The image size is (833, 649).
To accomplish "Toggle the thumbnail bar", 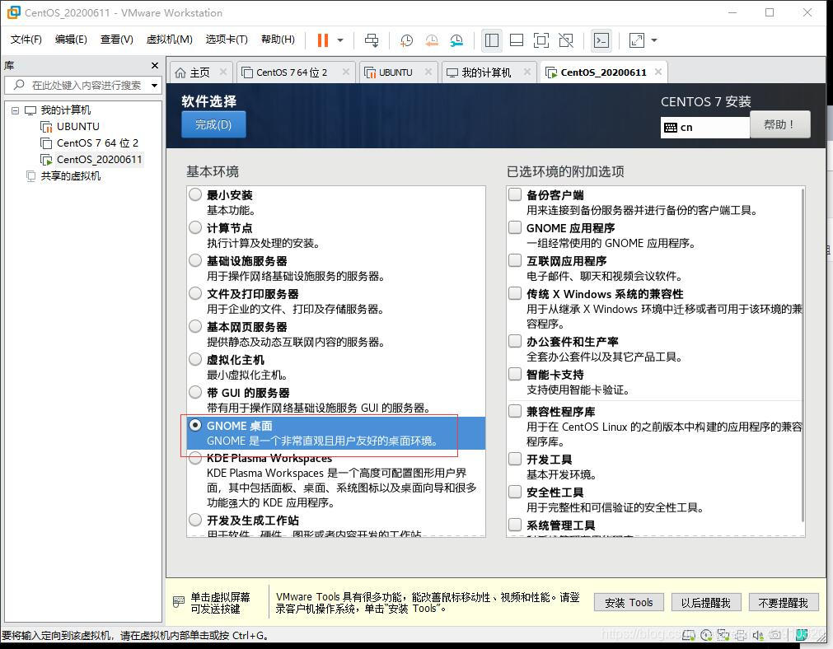I will pyautogui.click(x=517, y=40).
